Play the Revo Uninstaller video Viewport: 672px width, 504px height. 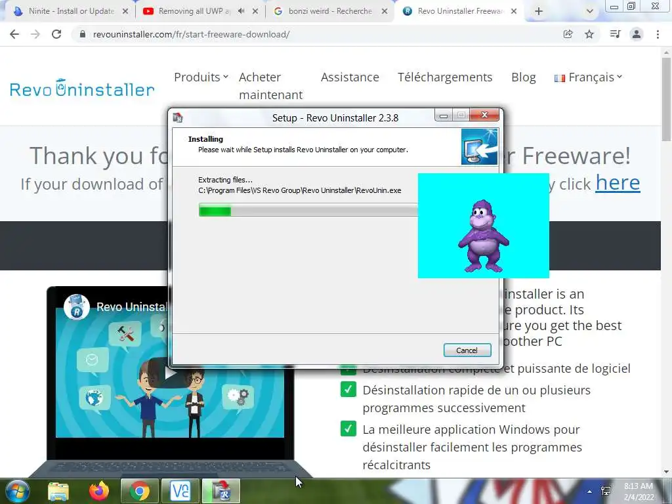click(x=171, y=373)
